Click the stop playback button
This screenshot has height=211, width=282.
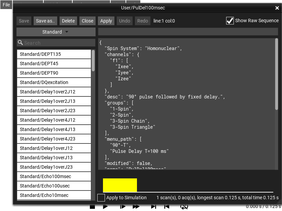(x=93, y=207)
